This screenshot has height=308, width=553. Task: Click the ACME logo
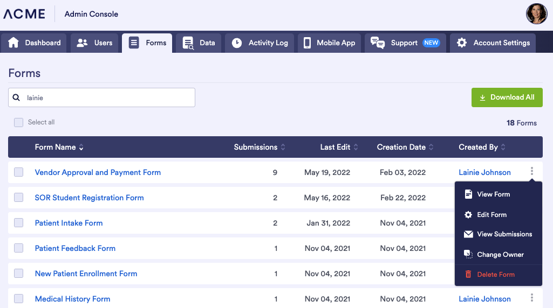pos(24,14)
